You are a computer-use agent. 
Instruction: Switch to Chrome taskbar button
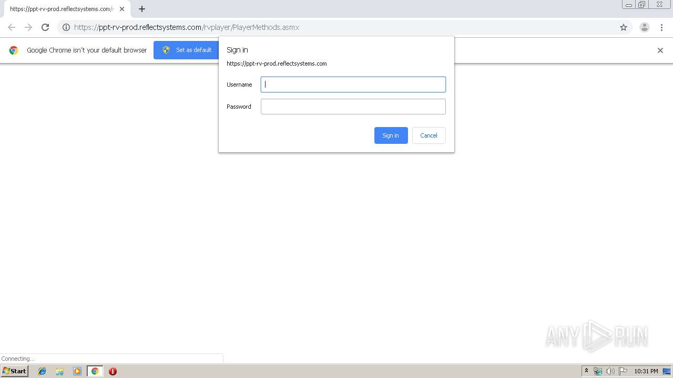[95, 371]
